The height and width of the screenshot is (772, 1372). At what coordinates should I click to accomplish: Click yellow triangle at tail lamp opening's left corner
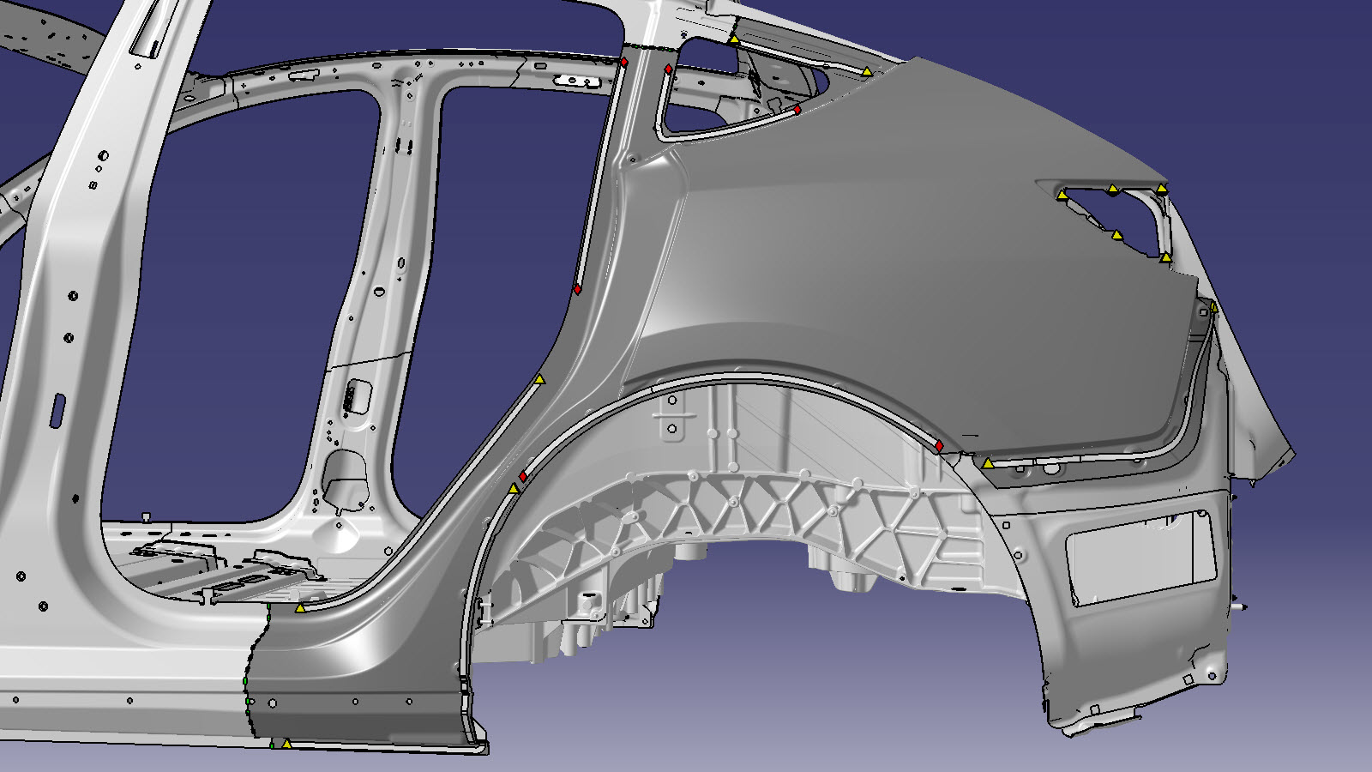tap(1062, 196)
